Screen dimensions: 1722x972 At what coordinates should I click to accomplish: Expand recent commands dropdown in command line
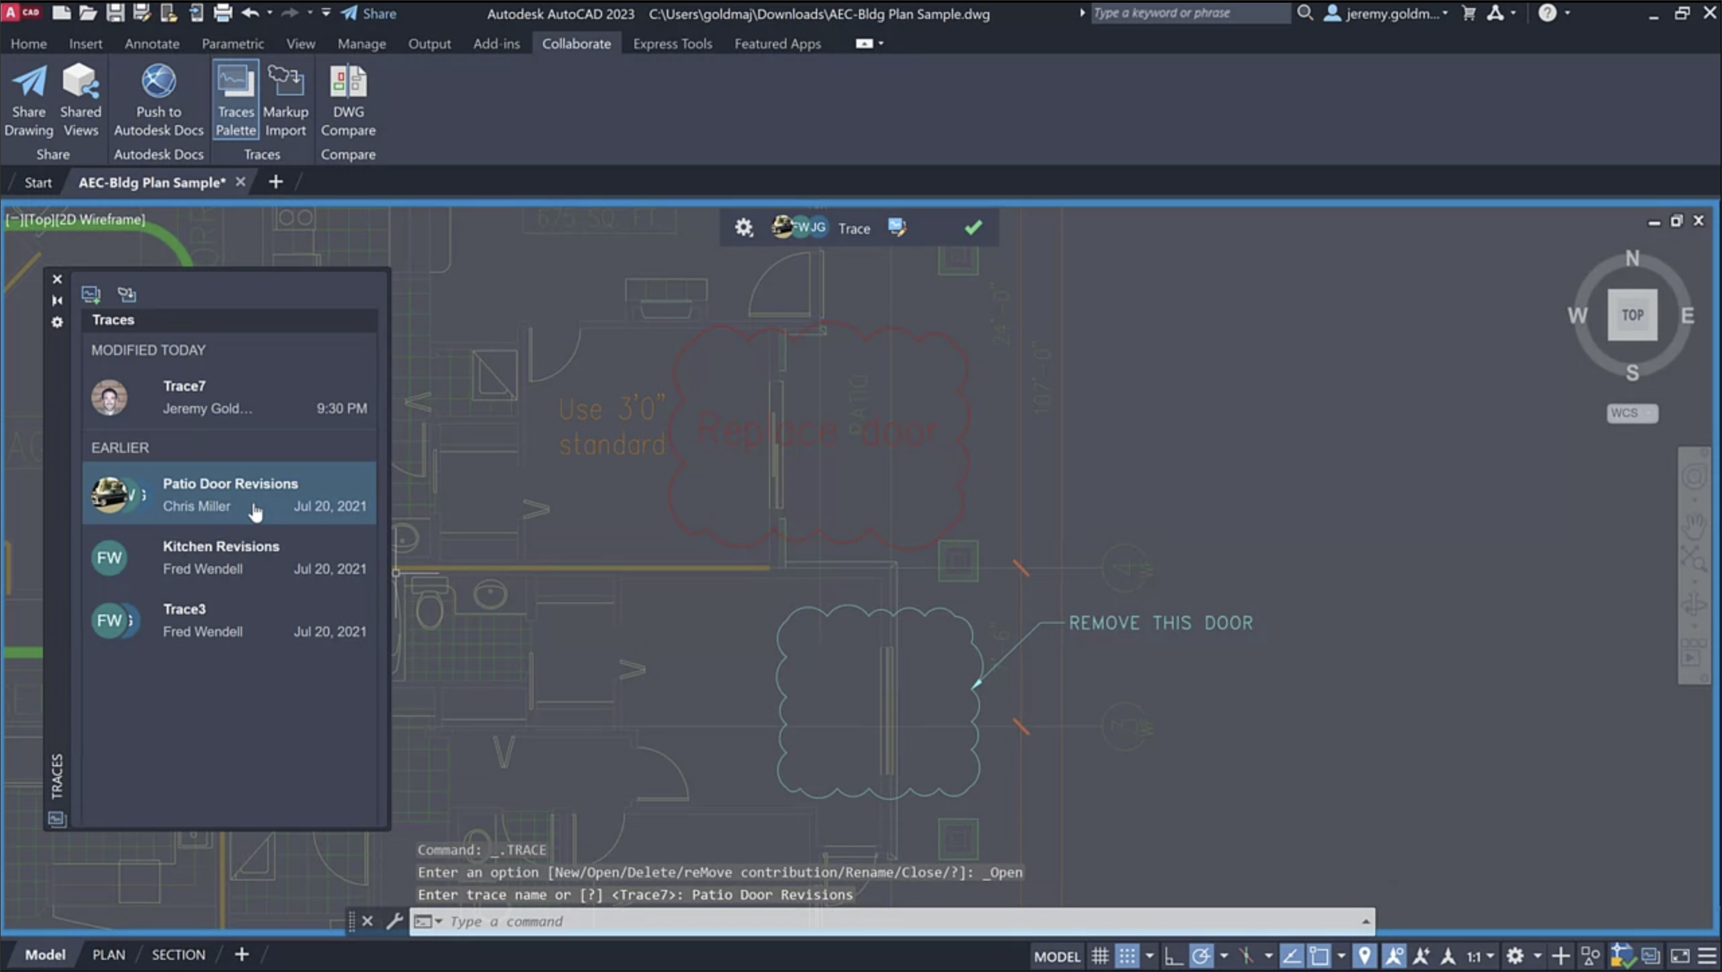click(428, 922)
